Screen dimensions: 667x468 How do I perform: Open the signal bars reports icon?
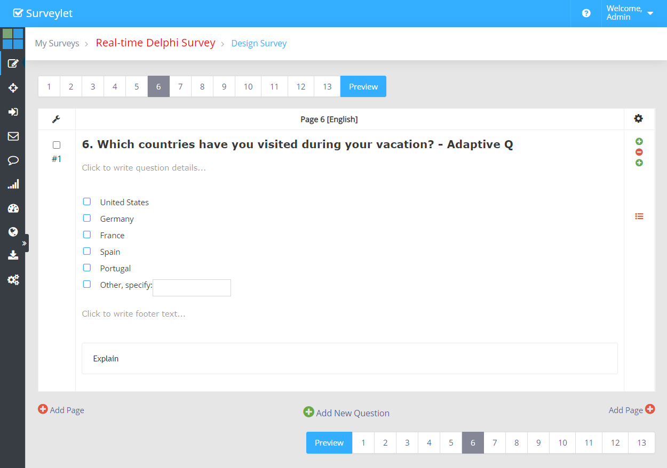tap(13, 184)
